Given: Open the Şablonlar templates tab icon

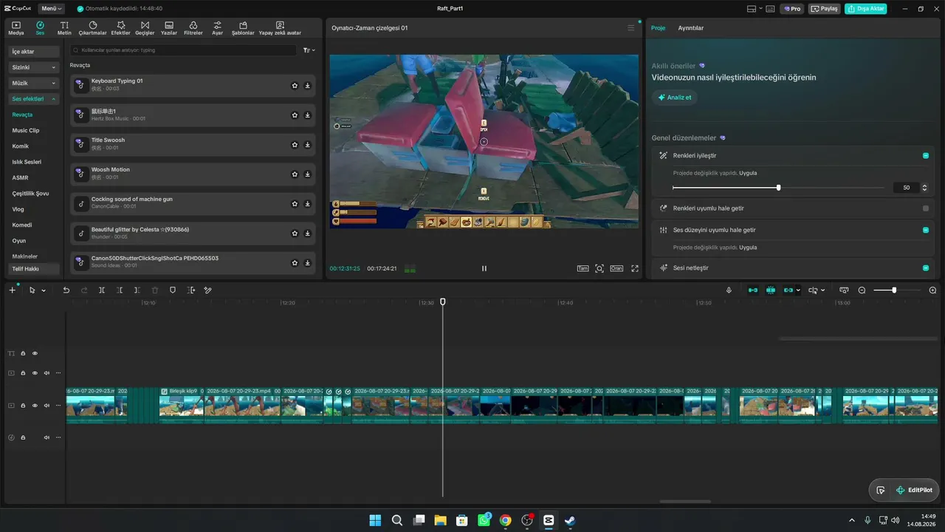Looking at the screenshot, I should (x=243, y=28).
